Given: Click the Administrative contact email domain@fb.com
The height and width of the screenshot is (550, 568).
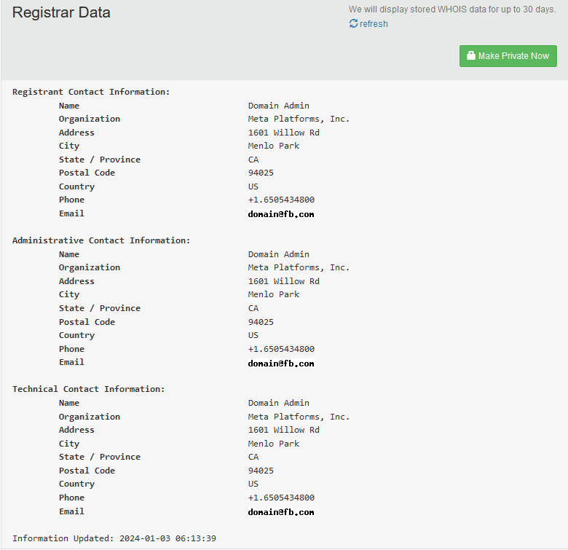Looking at the screenshot, I should [281, 364].
